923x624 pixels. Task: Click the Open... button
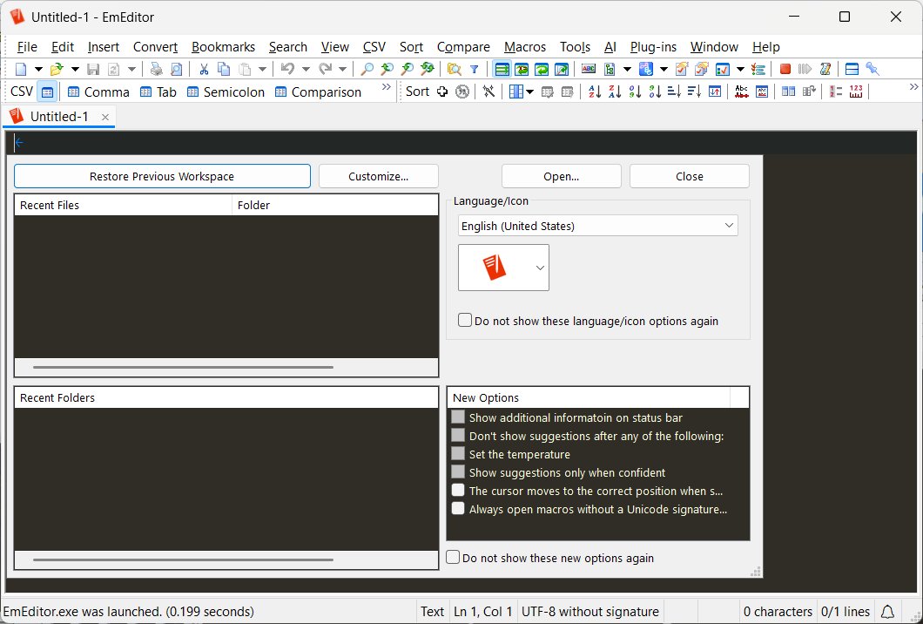[561, 176]
